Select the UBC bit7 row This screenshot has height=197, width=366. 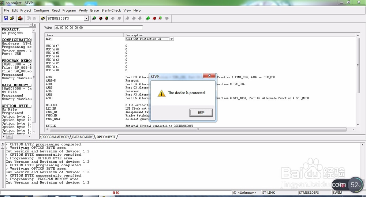(52, 46)
